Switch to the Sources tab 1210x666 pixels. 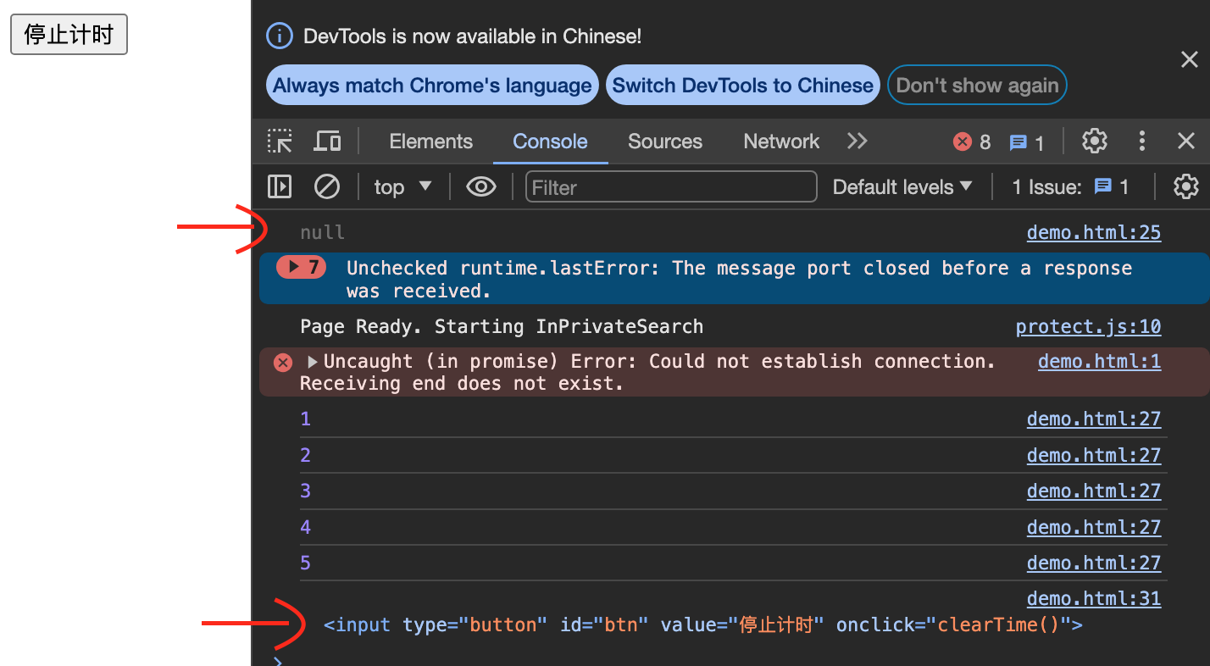click(x=665, y=142)
